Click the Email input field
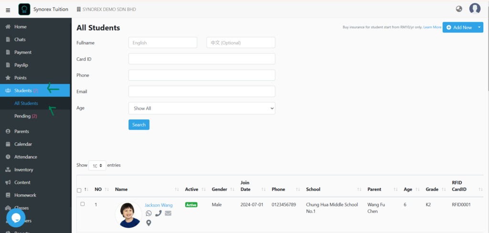The image size is (489, 233). coord(202,91)
